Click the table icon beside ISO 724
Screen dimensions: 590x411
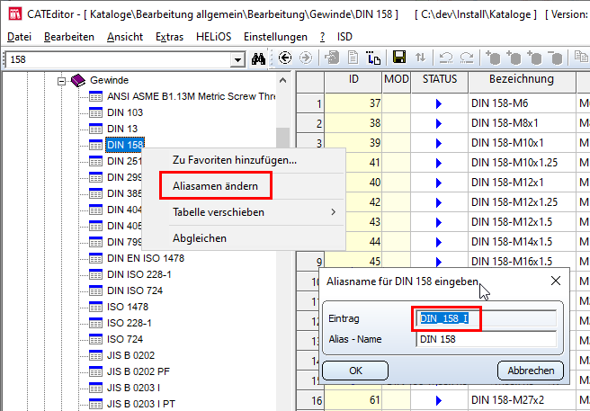95,339
